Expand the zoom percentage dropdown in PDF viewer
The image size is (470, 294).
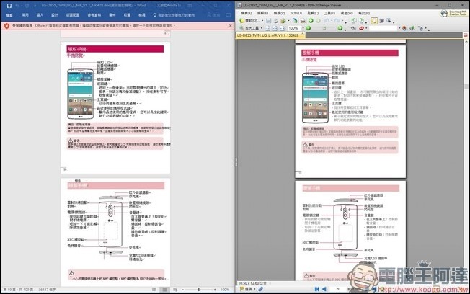(303, 28)
